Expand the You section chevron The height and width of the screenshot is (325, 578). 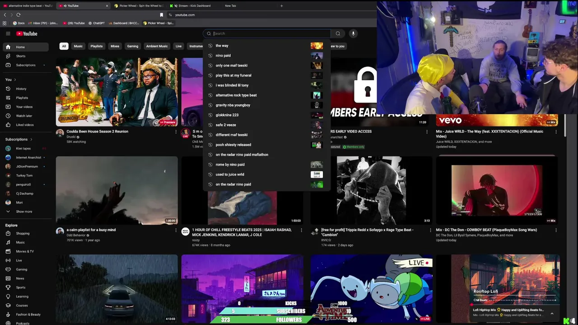[x=15, y=80]
